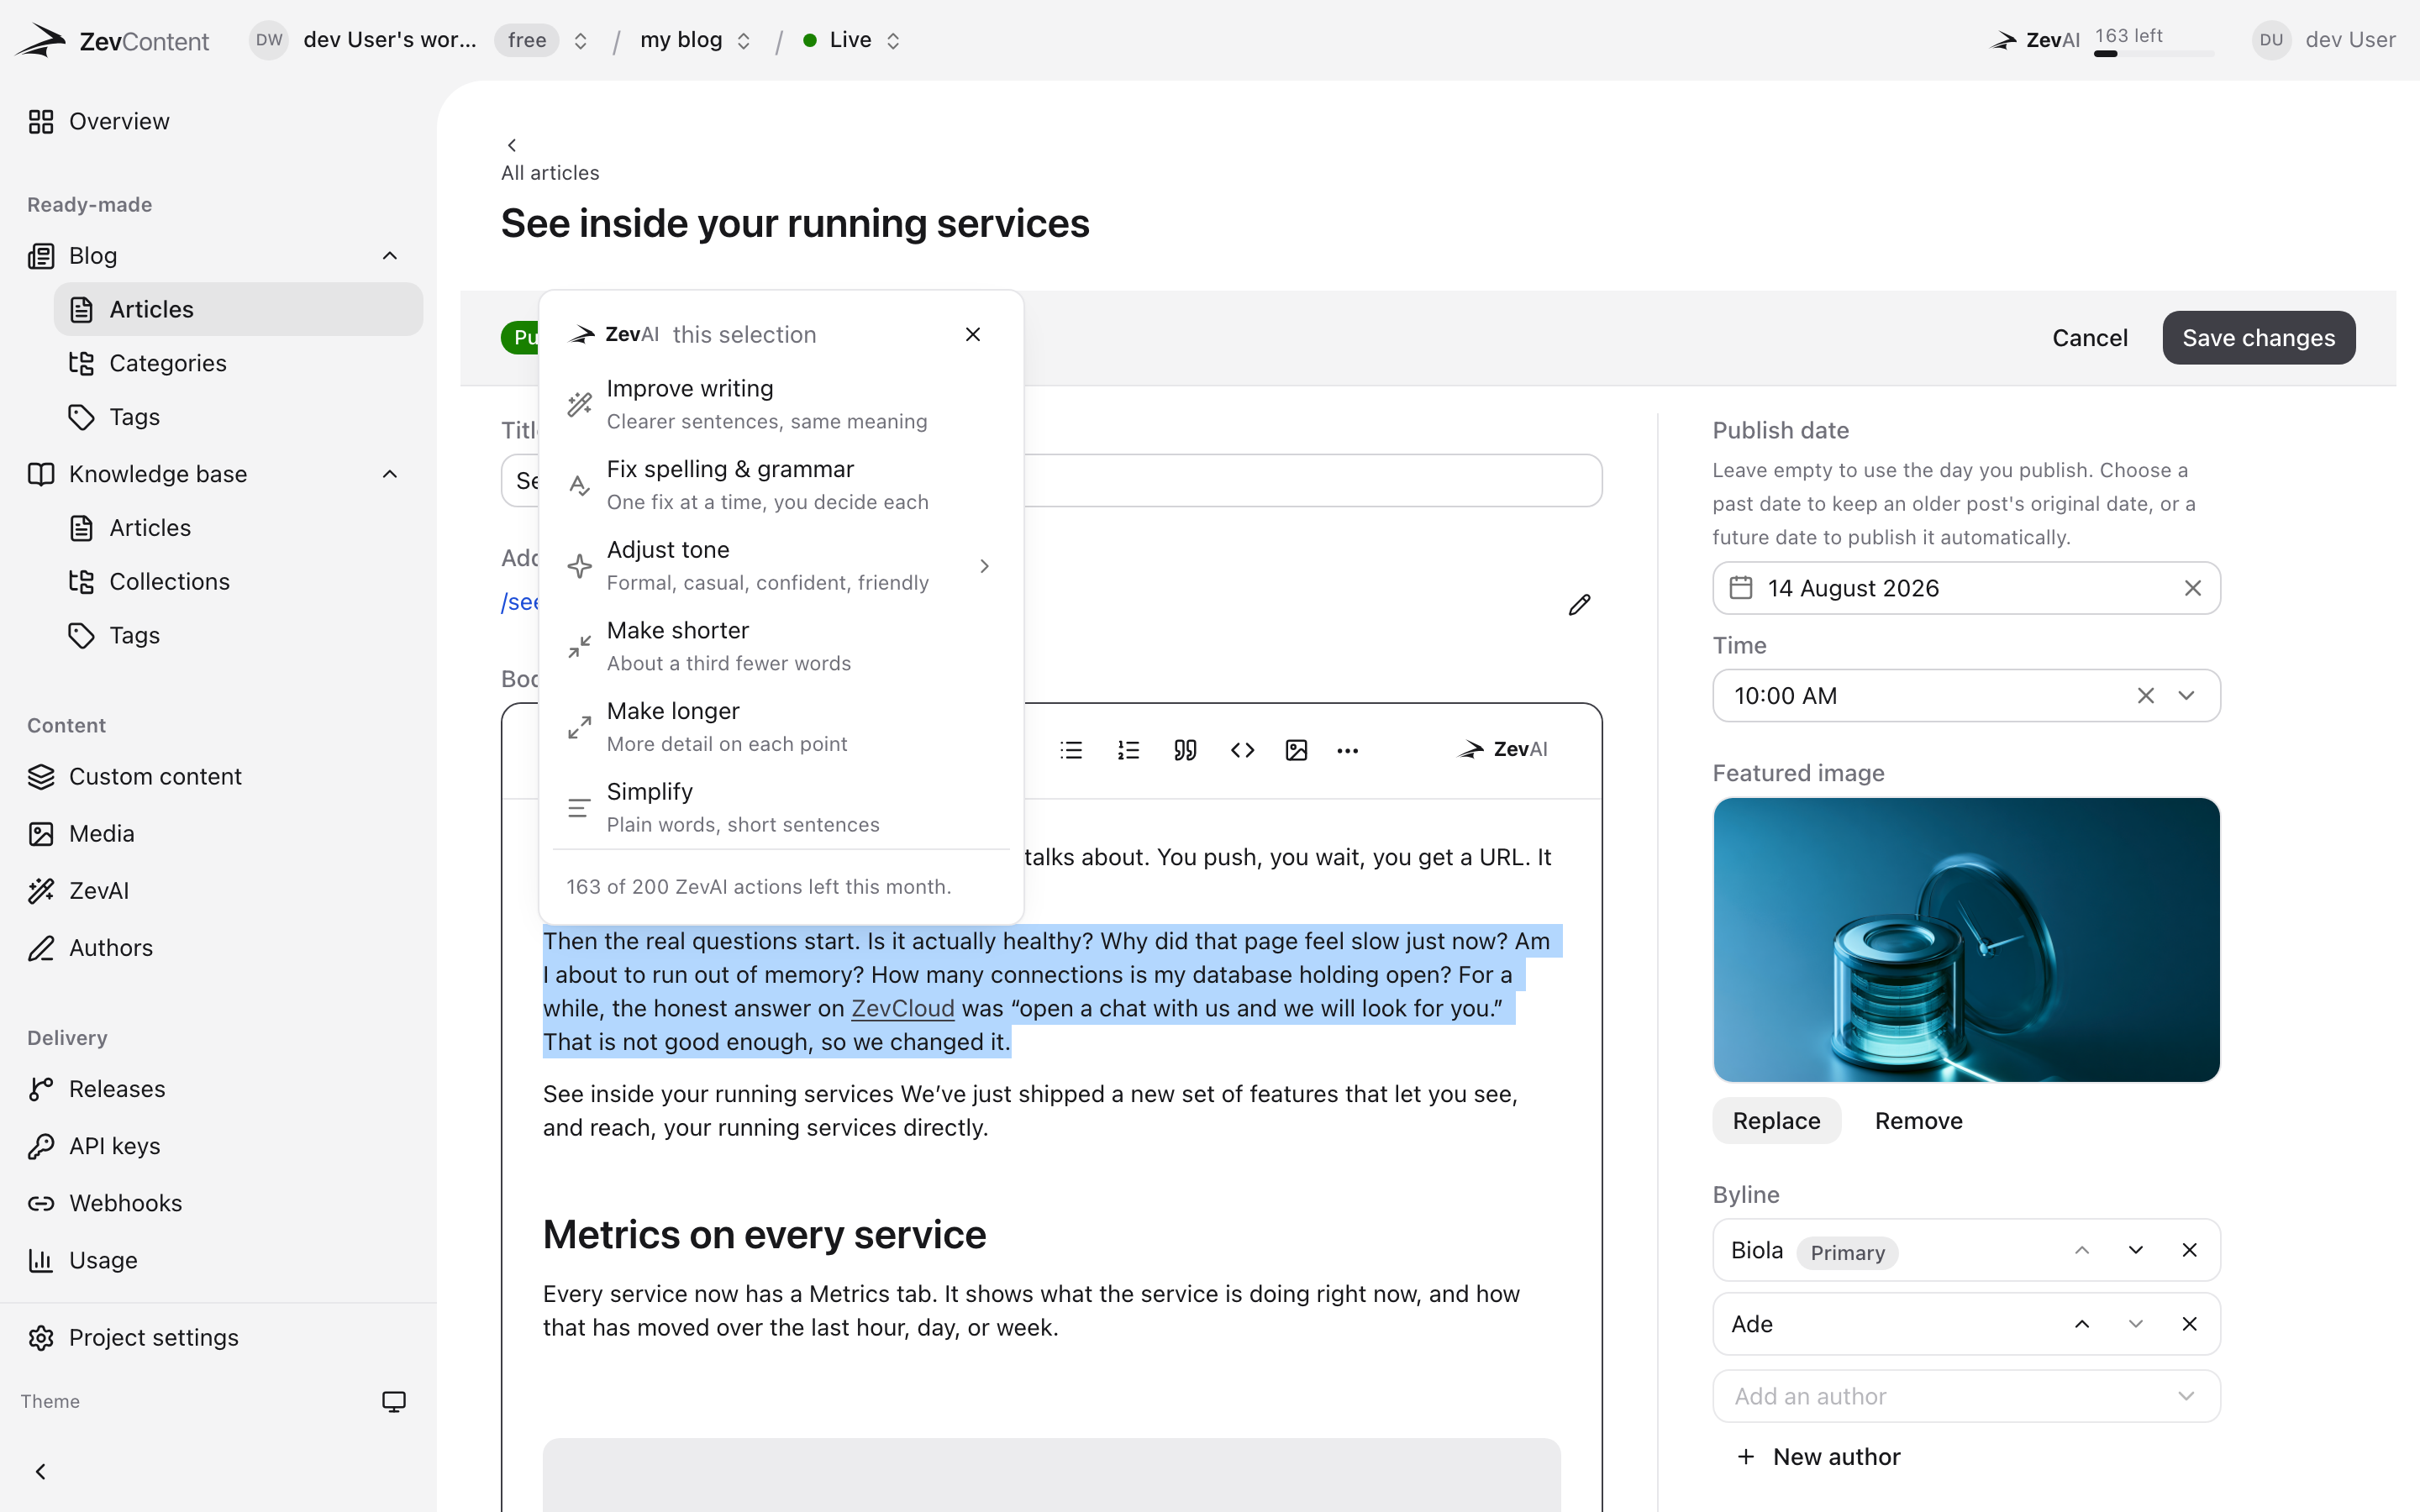This screenshot has height=1512, width=2420.
Task: Remove Biola from the byline
Action: coord(2189,1250)
